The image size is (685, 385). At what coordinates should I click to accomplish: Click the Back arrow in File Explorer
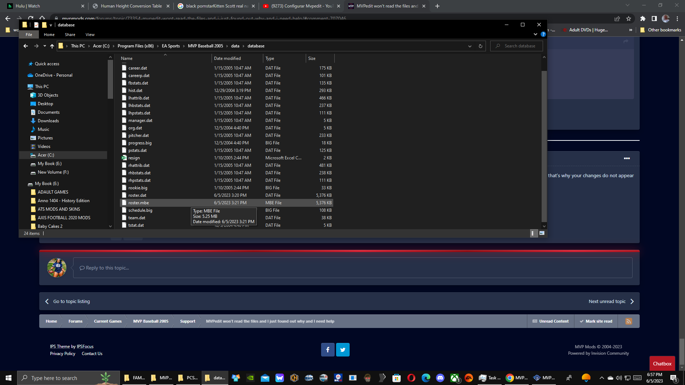point(26,46)
